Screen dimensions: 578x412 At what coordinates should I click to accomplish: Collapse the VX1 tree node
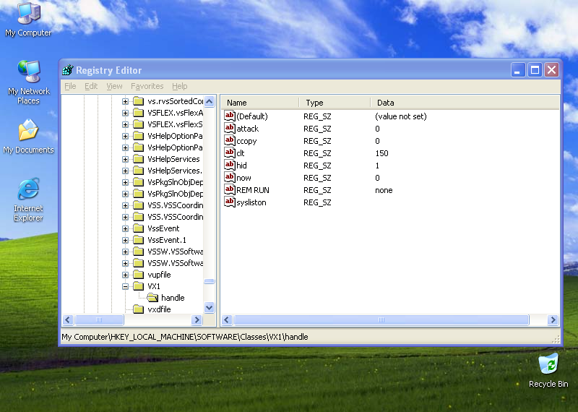pos(126,286)
